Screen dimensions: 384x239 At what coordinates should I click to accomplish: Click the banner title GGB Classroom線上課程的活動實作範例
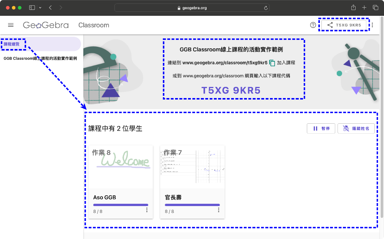[231, 50]
